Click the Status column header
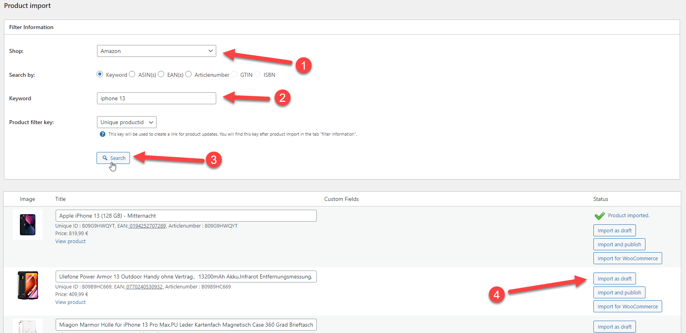This screenshot has width=686, height=333. [x=601, y=199]
